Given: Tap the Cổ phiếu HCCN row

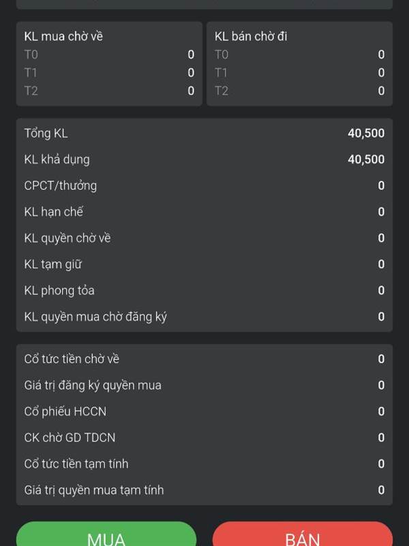Looking at the screenshot, I should pos(204,412).
